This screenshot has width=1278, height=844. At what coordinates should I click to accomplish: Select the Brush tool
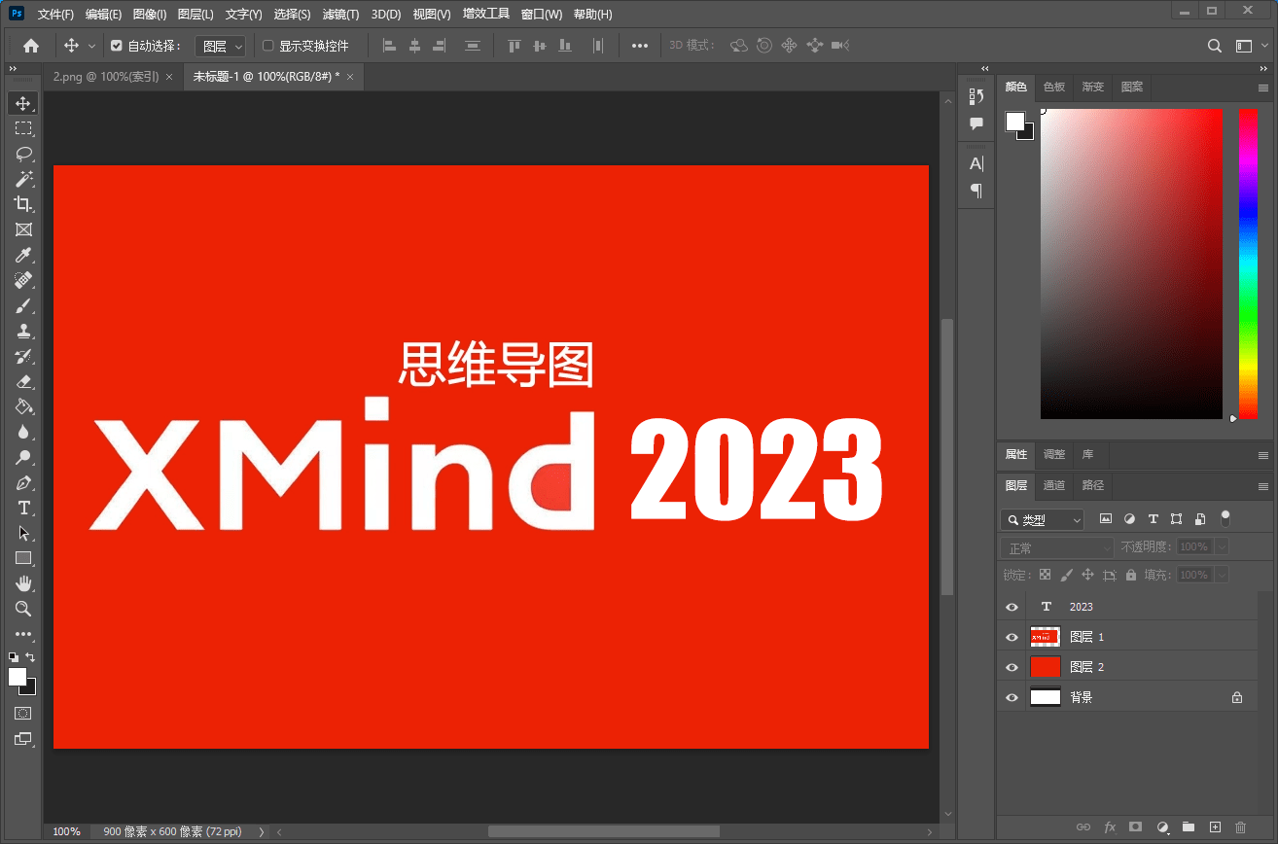tap(23, 305)
